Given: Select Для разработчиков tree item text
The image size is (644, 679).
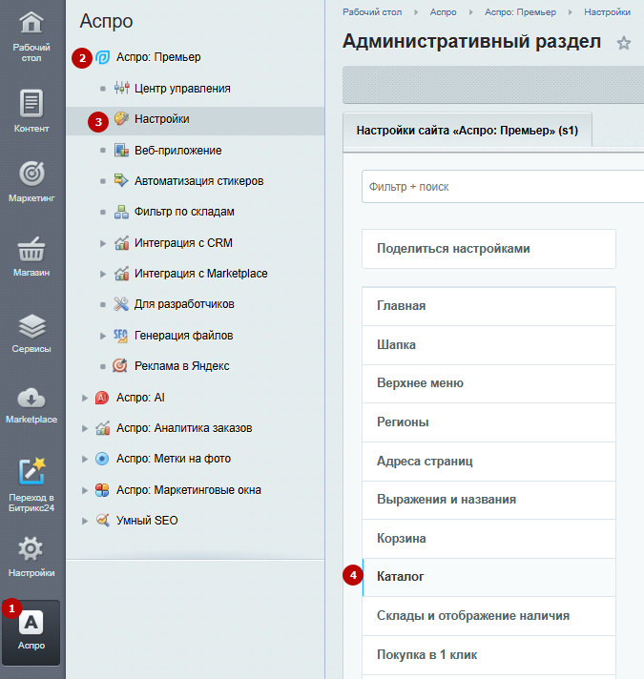Looking at the screenshot, I should click(x=184, y=304).
